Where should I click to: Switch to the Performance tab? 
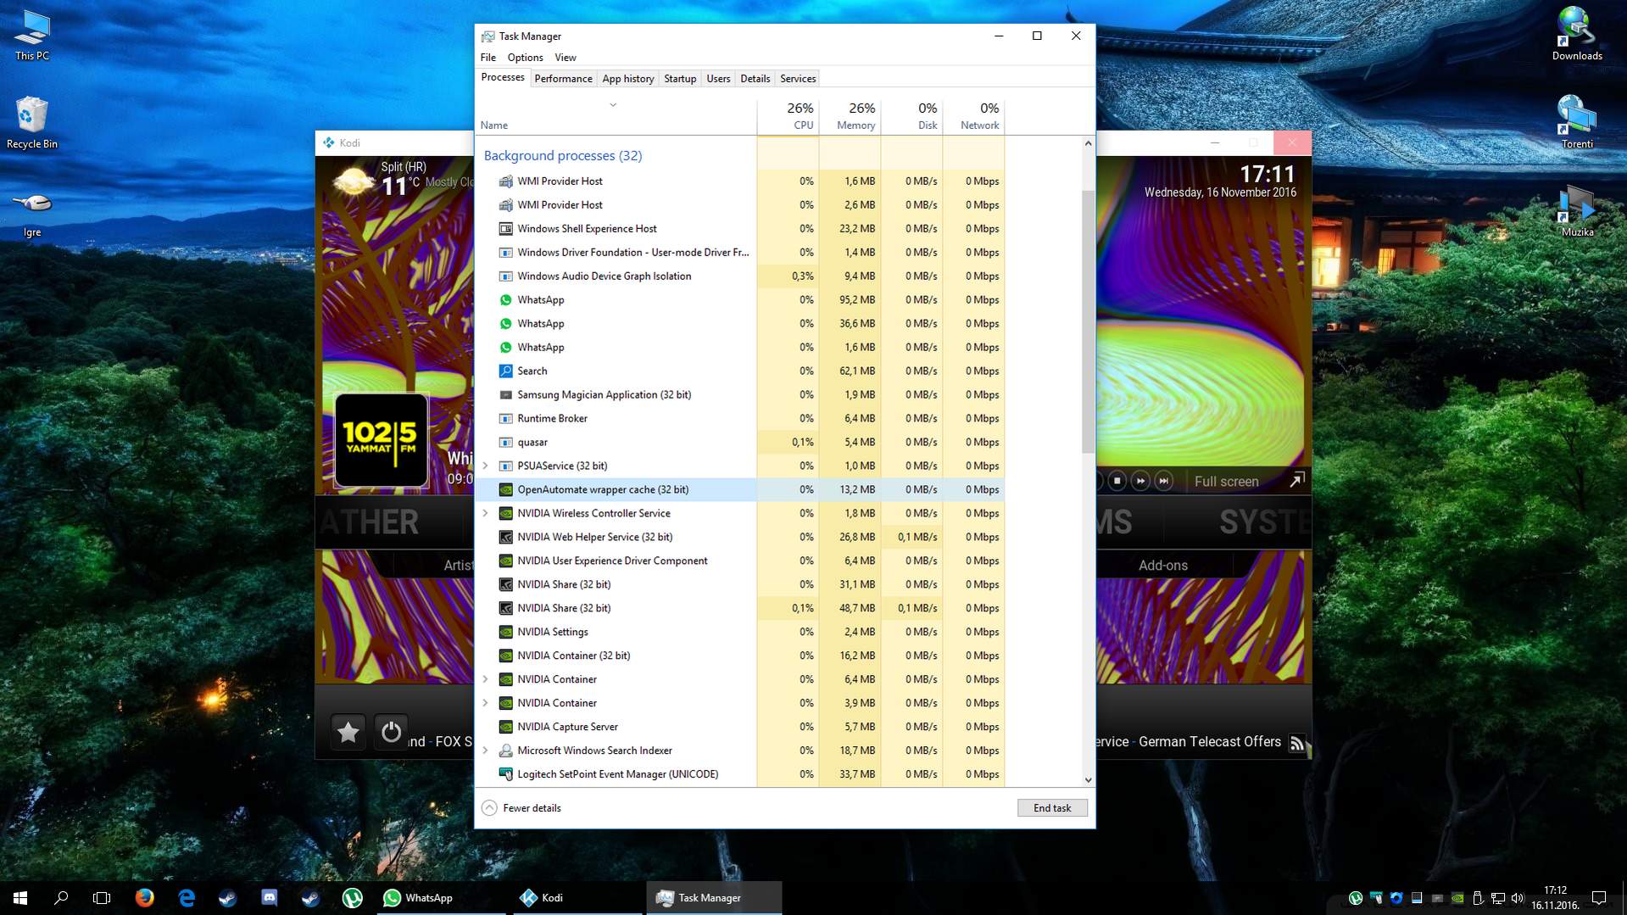pyautogui.click(x=563, y=79)
